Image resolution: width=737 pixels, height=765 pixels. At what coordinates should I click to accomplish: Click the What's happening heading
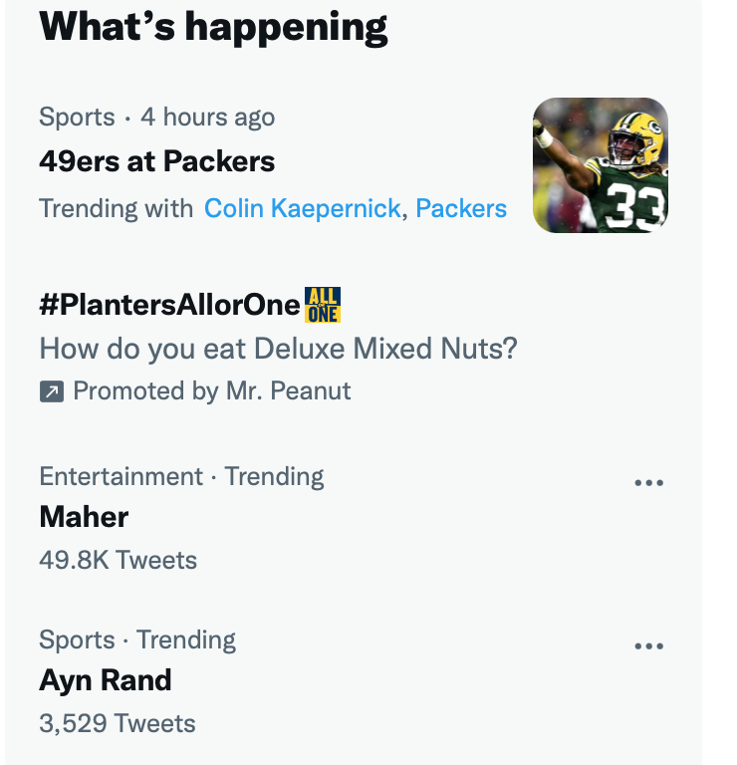pos(214,27)
